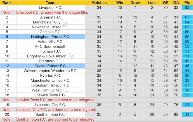Open Leicester City F.C. team link
The image size is (193, 122).
(x=51, y=105)
